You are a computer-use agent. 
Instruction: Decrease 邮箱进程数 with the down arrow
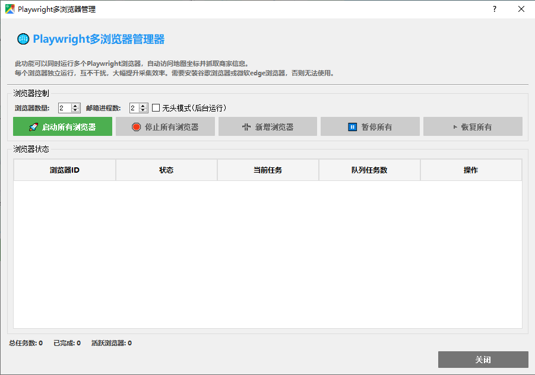(x=143, y=110)
